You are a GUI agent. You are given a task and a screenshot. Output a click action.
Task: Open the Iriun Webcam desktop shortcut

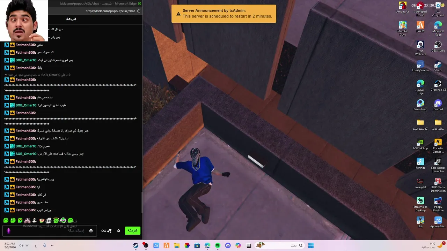[x=420, y=48]
